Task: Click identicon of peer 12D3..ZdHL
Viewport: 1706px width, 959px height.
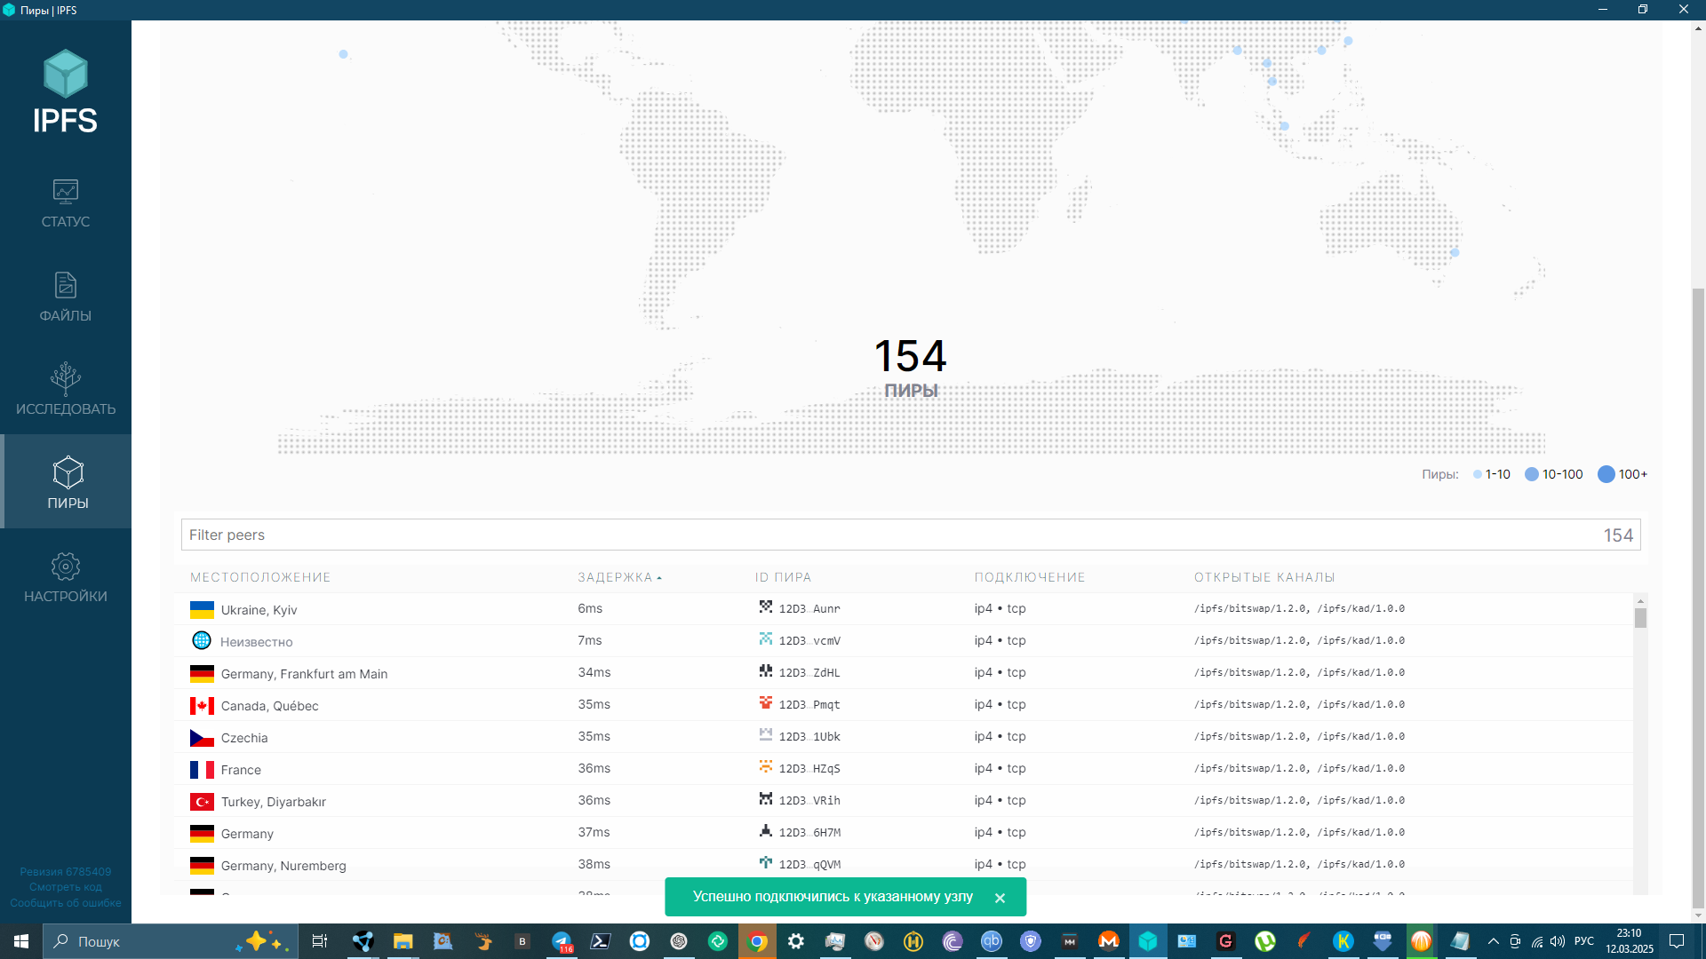Action: (766, 670)
